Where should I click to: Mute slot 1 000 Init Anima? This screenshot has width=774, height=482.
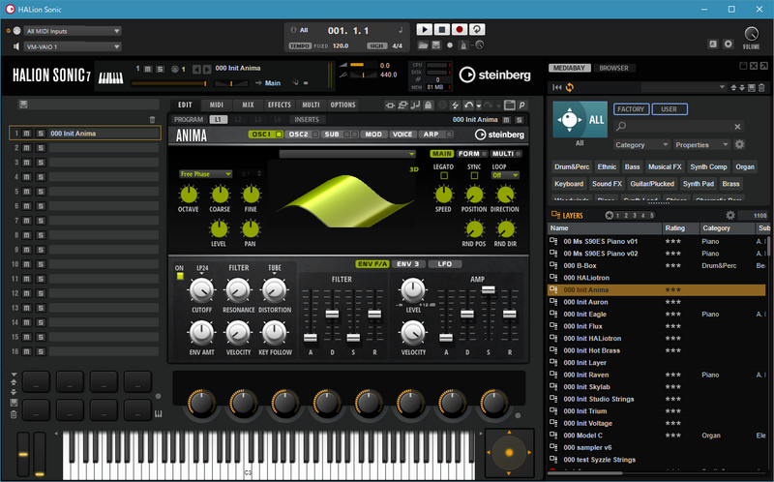click(x=27, y=134)
